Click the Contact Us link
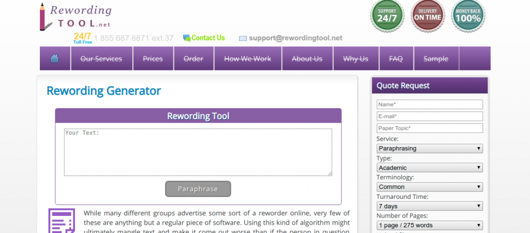The image size is (530, 233). pos(208,38)
